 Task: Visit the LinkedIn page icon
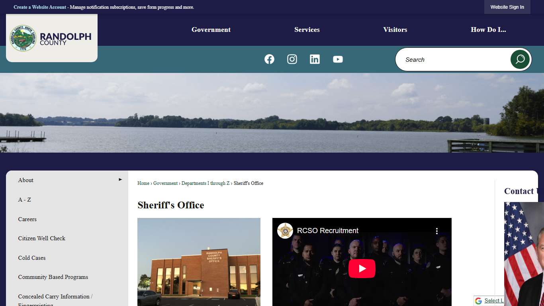(x=315, y=59)
